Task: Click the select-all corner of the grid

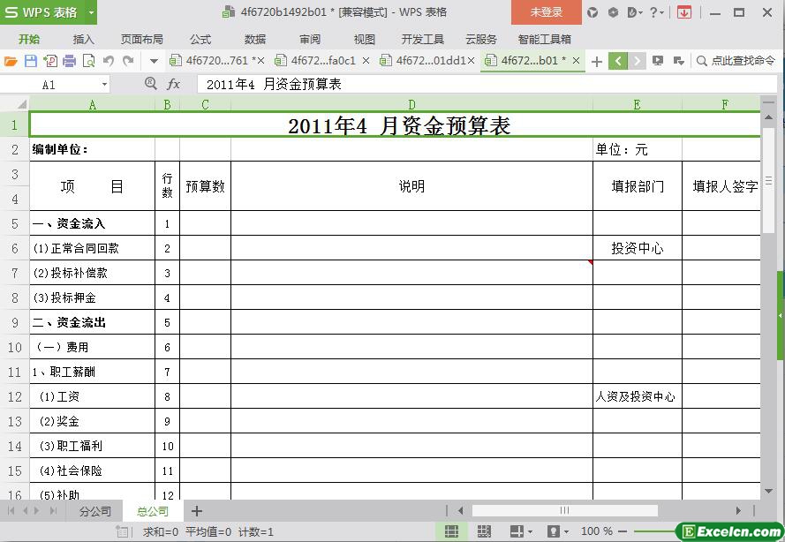Action: tap(15, 103)
